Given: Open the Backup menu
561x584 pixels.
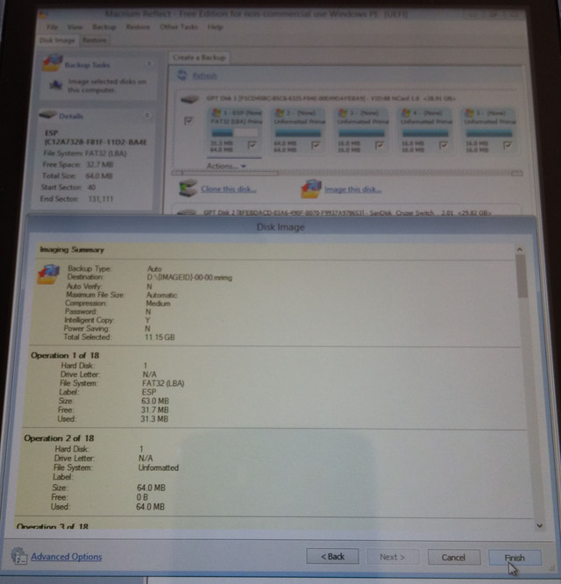Looking at the screenshot, I should tap(104, 27).
